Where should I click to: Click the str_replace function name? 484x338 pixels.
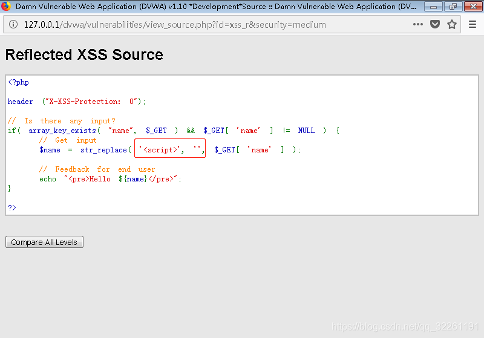(103, 150)
